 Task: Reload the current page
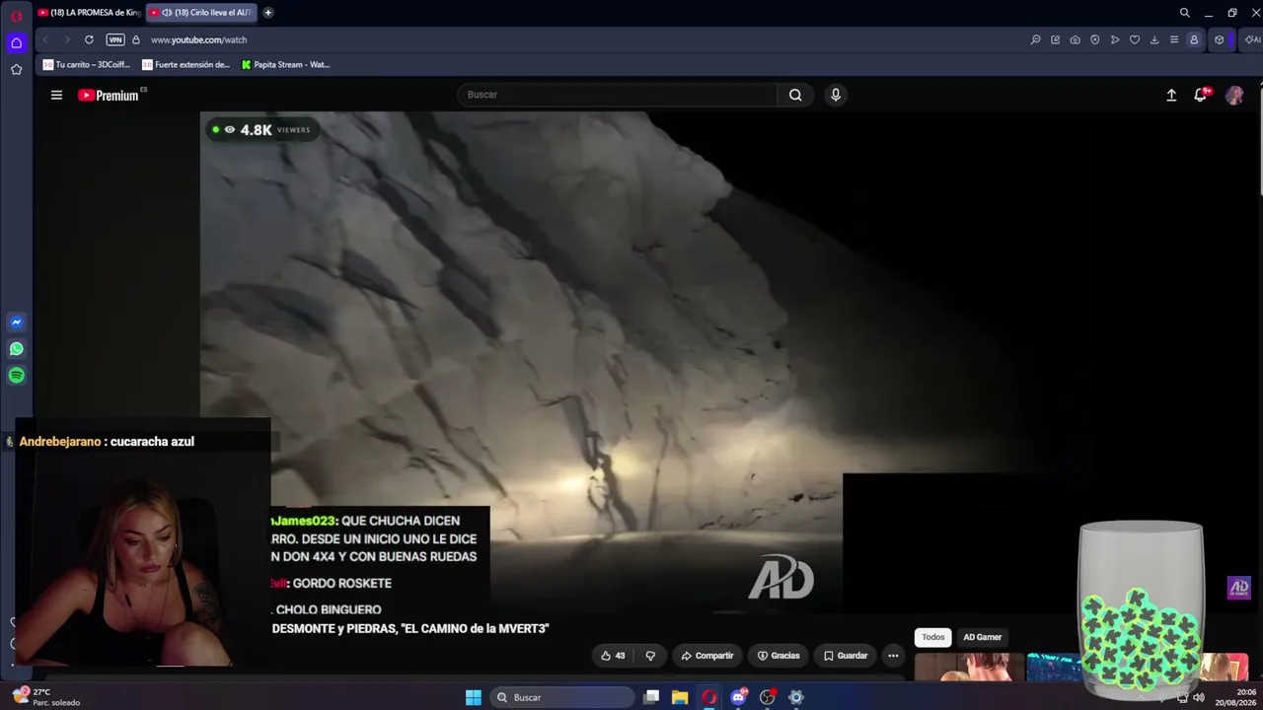pyautogui.click(x=89, y=39)
